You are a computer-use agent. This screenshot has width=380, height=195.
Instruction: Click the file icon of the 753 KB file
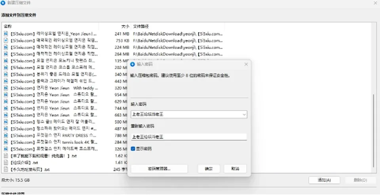click(x=6, y=40)
